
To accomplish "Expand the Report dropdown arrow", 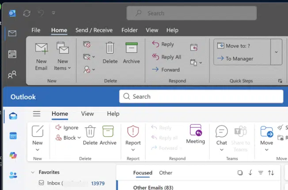I will (133, 150).
